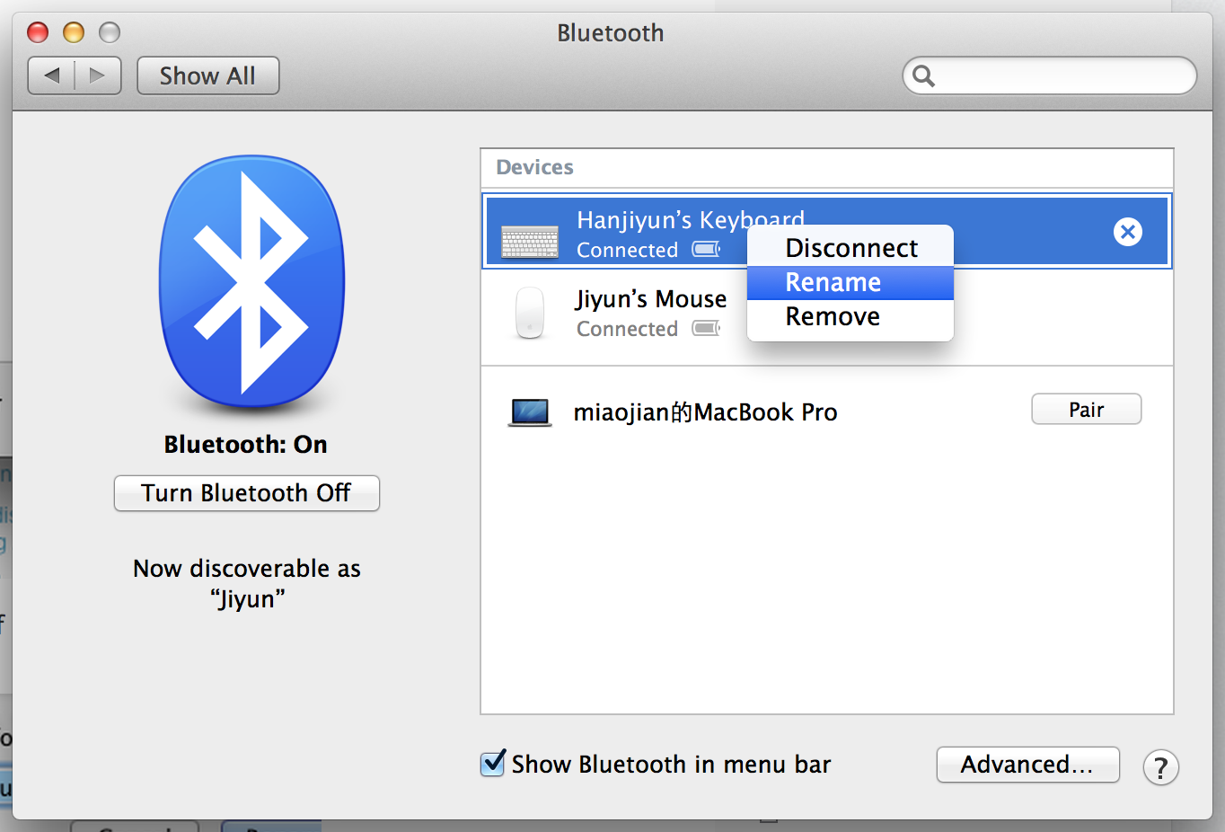1225x832 pixels.
Task: Click the gray zoom window button
Action: coord(110,32)
